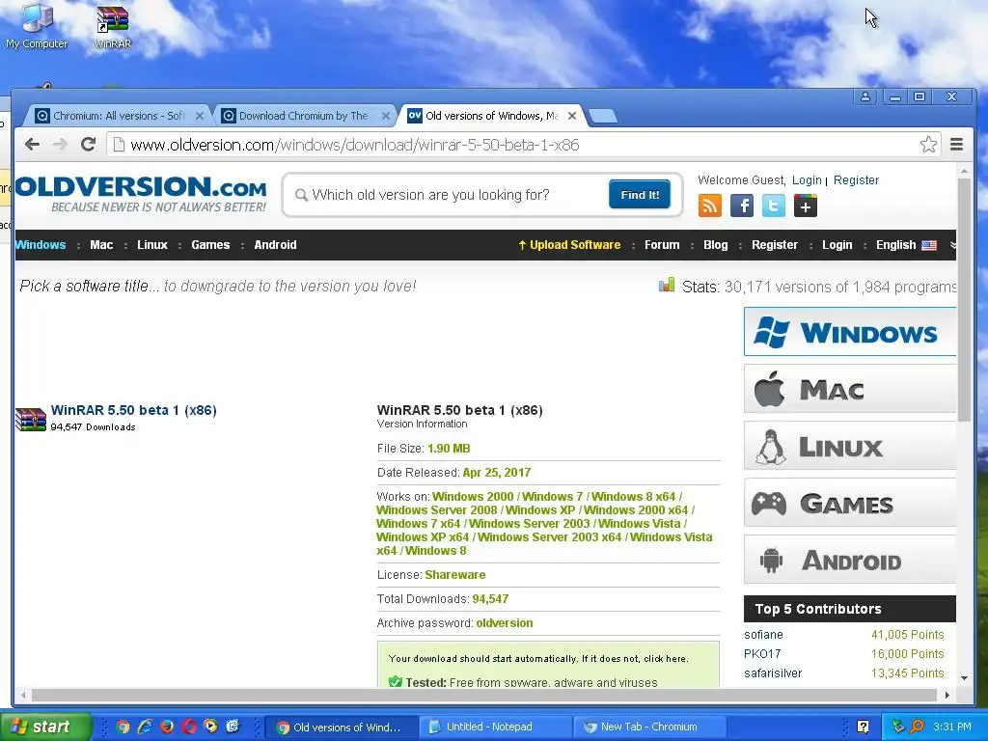Close the Download Chromium tab
The height and width of the screenshot is (741, 988).
386,116
